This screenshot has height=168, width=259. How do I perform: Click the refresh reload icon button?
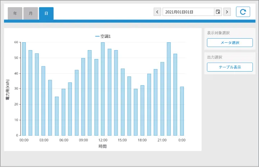(243, 12)
